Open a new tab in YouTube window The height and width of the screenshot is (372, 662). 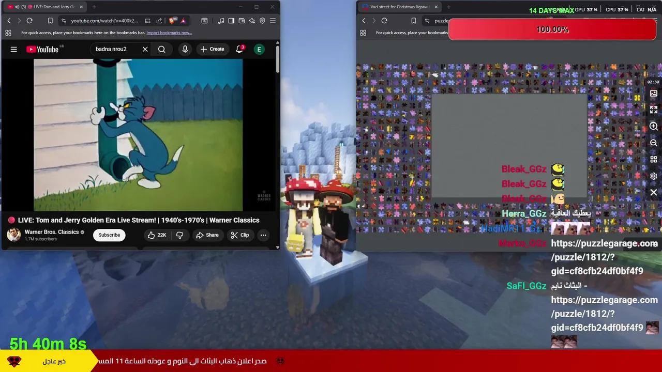(94, 7)
